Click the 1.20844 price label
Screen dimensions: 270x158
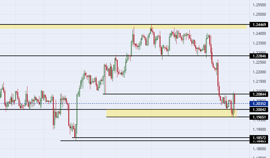point(259,94)
